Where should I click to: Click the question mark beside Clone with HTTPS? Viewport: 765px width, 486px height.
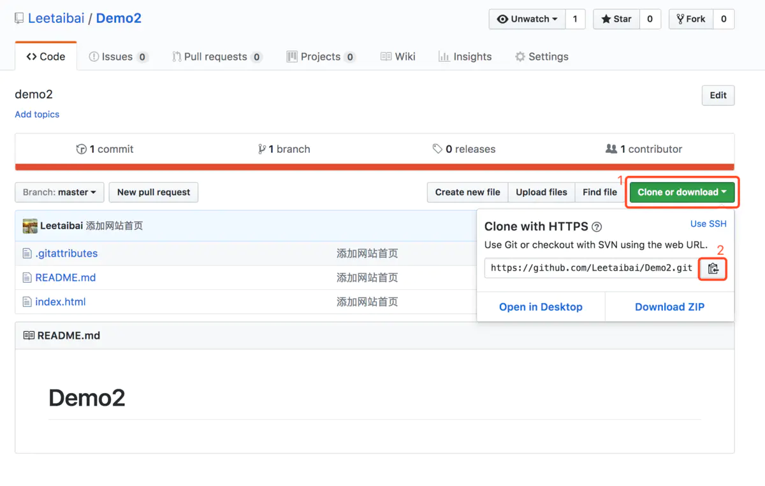596,226
